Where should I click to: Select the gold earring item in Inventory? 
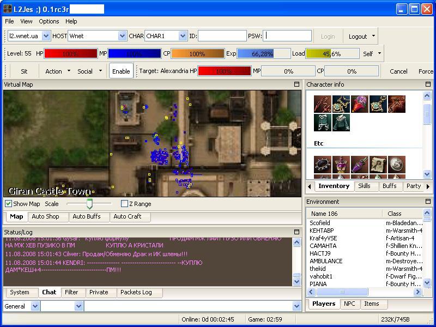pyautogui.click(x=378, y=104)
